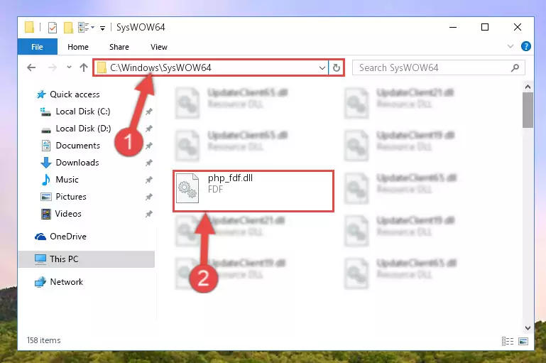Open Music in navigation pane

67,180
